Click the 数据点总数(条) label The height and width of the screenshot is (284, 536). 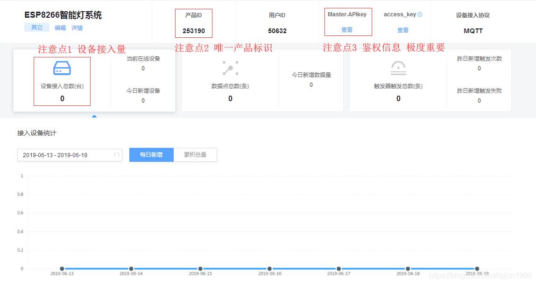coord(230,86)
